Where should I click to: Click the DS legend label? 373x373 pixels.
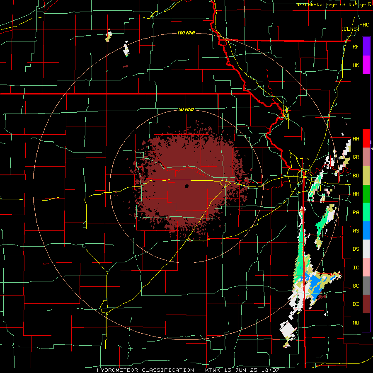click(356, 249)
